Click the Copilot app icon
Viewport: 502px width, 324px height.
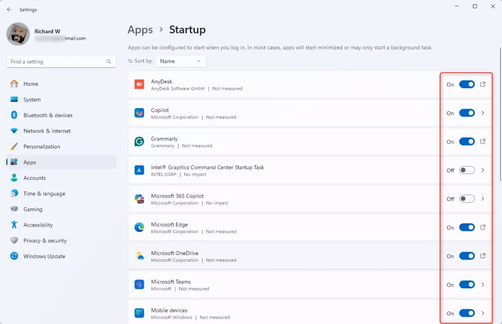click(x=139, y=113)
